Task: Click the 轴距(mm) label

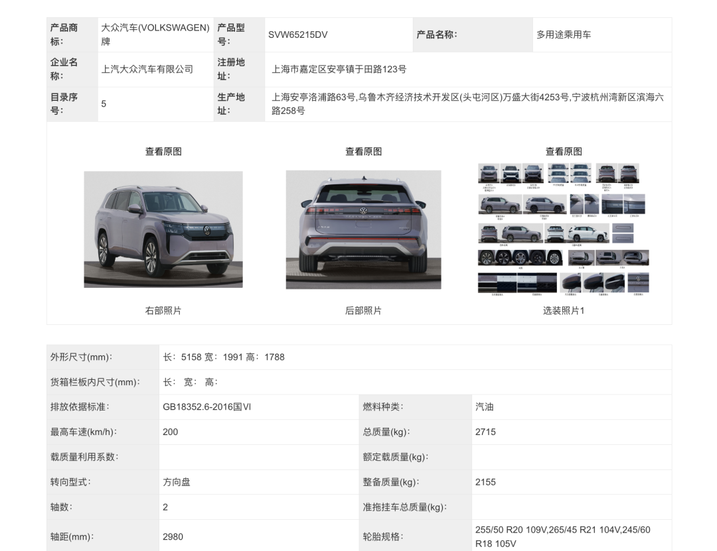Action: point(72,537)
